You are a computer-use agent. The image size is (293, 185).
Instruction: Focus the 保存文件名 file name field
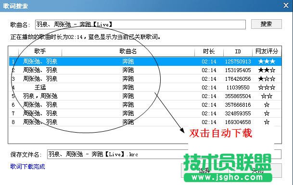[x=164, y=154]
